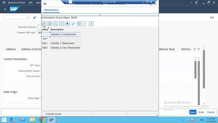Viewport: 218px width, 123px height.
Task: Click the greyed personal value list icon
Action: tap(73, 24)
